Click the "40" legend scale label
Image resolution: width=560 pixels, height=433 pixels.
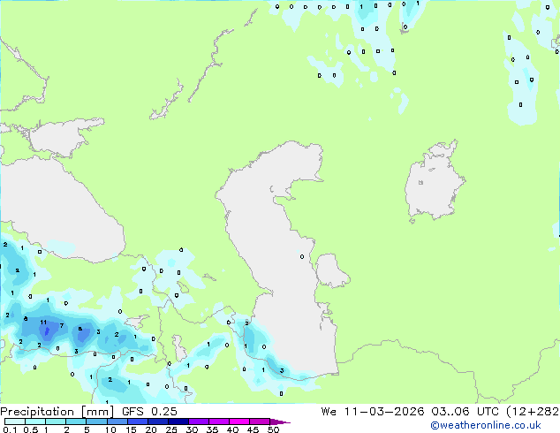(232, 429)
